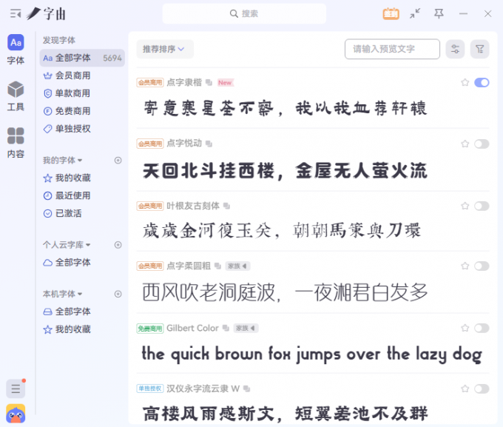Open the message list icon with red dot
This screenshot has width=503, height=427.
pyautogui.click(x=16, y=389)
